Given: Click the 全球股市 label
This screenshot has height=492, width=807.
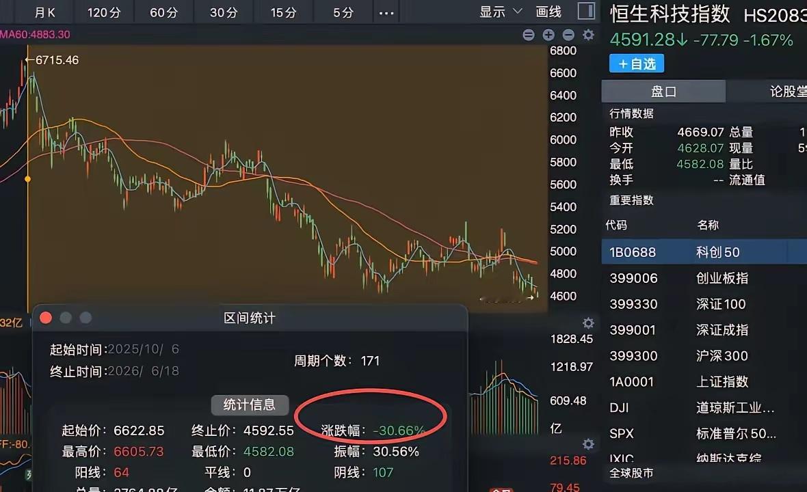Looking at the screenshot, I should click(x=631, y=473).
